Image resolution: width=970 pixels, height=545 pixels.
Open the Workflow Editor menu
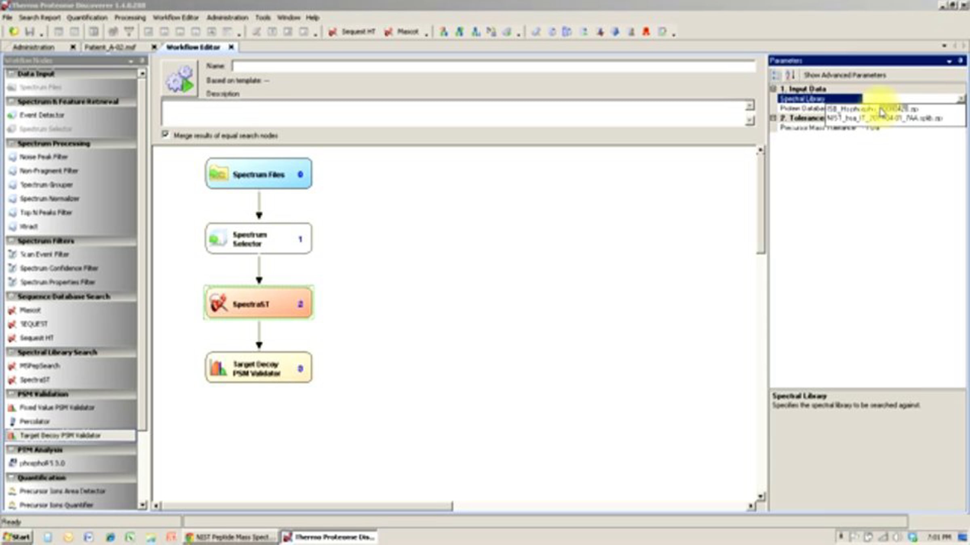(176, 17)
